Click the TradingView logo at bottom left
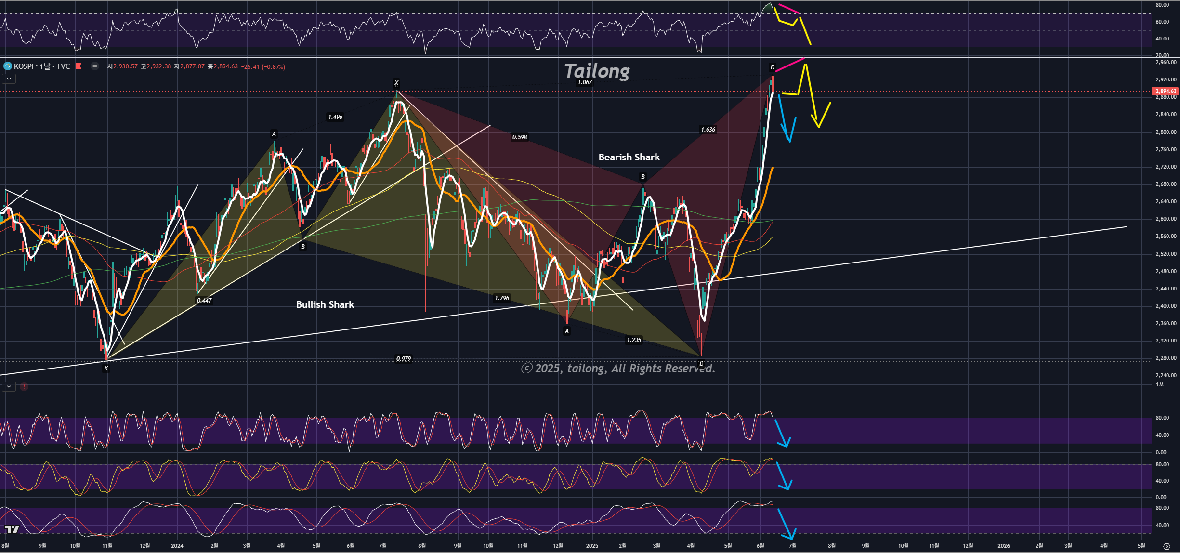 12,529
